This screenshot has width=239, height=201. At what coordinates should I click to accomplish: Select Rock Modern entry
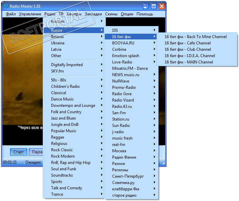pyautogui.click(x=74, y=156)
